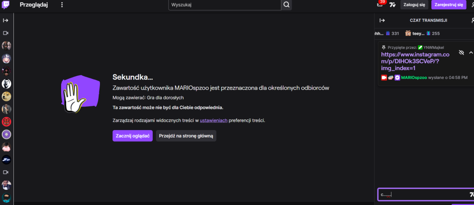
Task: Collapse the pinned message with chevron
Action: click(470, 53)
